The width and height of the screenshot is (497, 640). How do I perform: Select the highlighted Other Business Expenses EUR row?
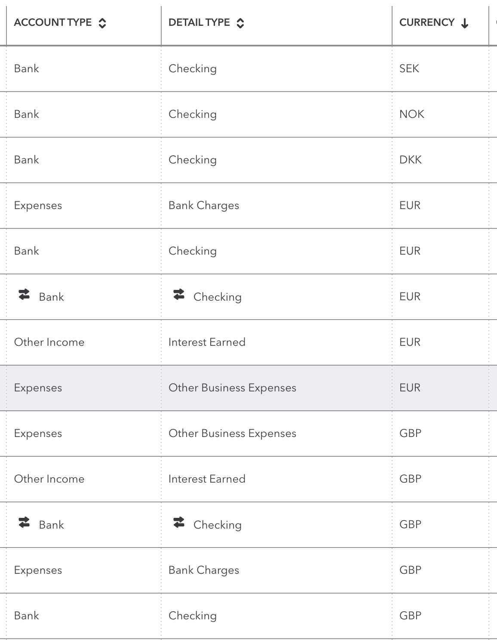coord(232,388)
